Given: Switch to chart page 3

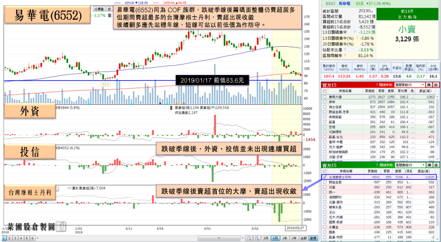Looking at the screenshot, I should [x=16, y=238].
